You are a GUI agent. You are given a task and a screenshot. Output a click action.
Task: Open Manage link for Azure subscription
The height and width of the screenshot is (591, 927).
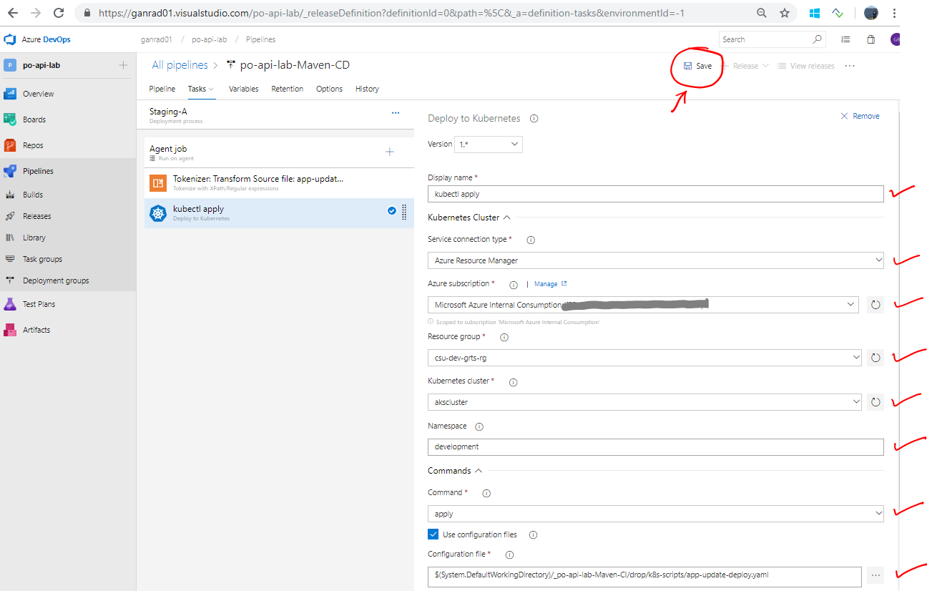[x=550, y=284]
